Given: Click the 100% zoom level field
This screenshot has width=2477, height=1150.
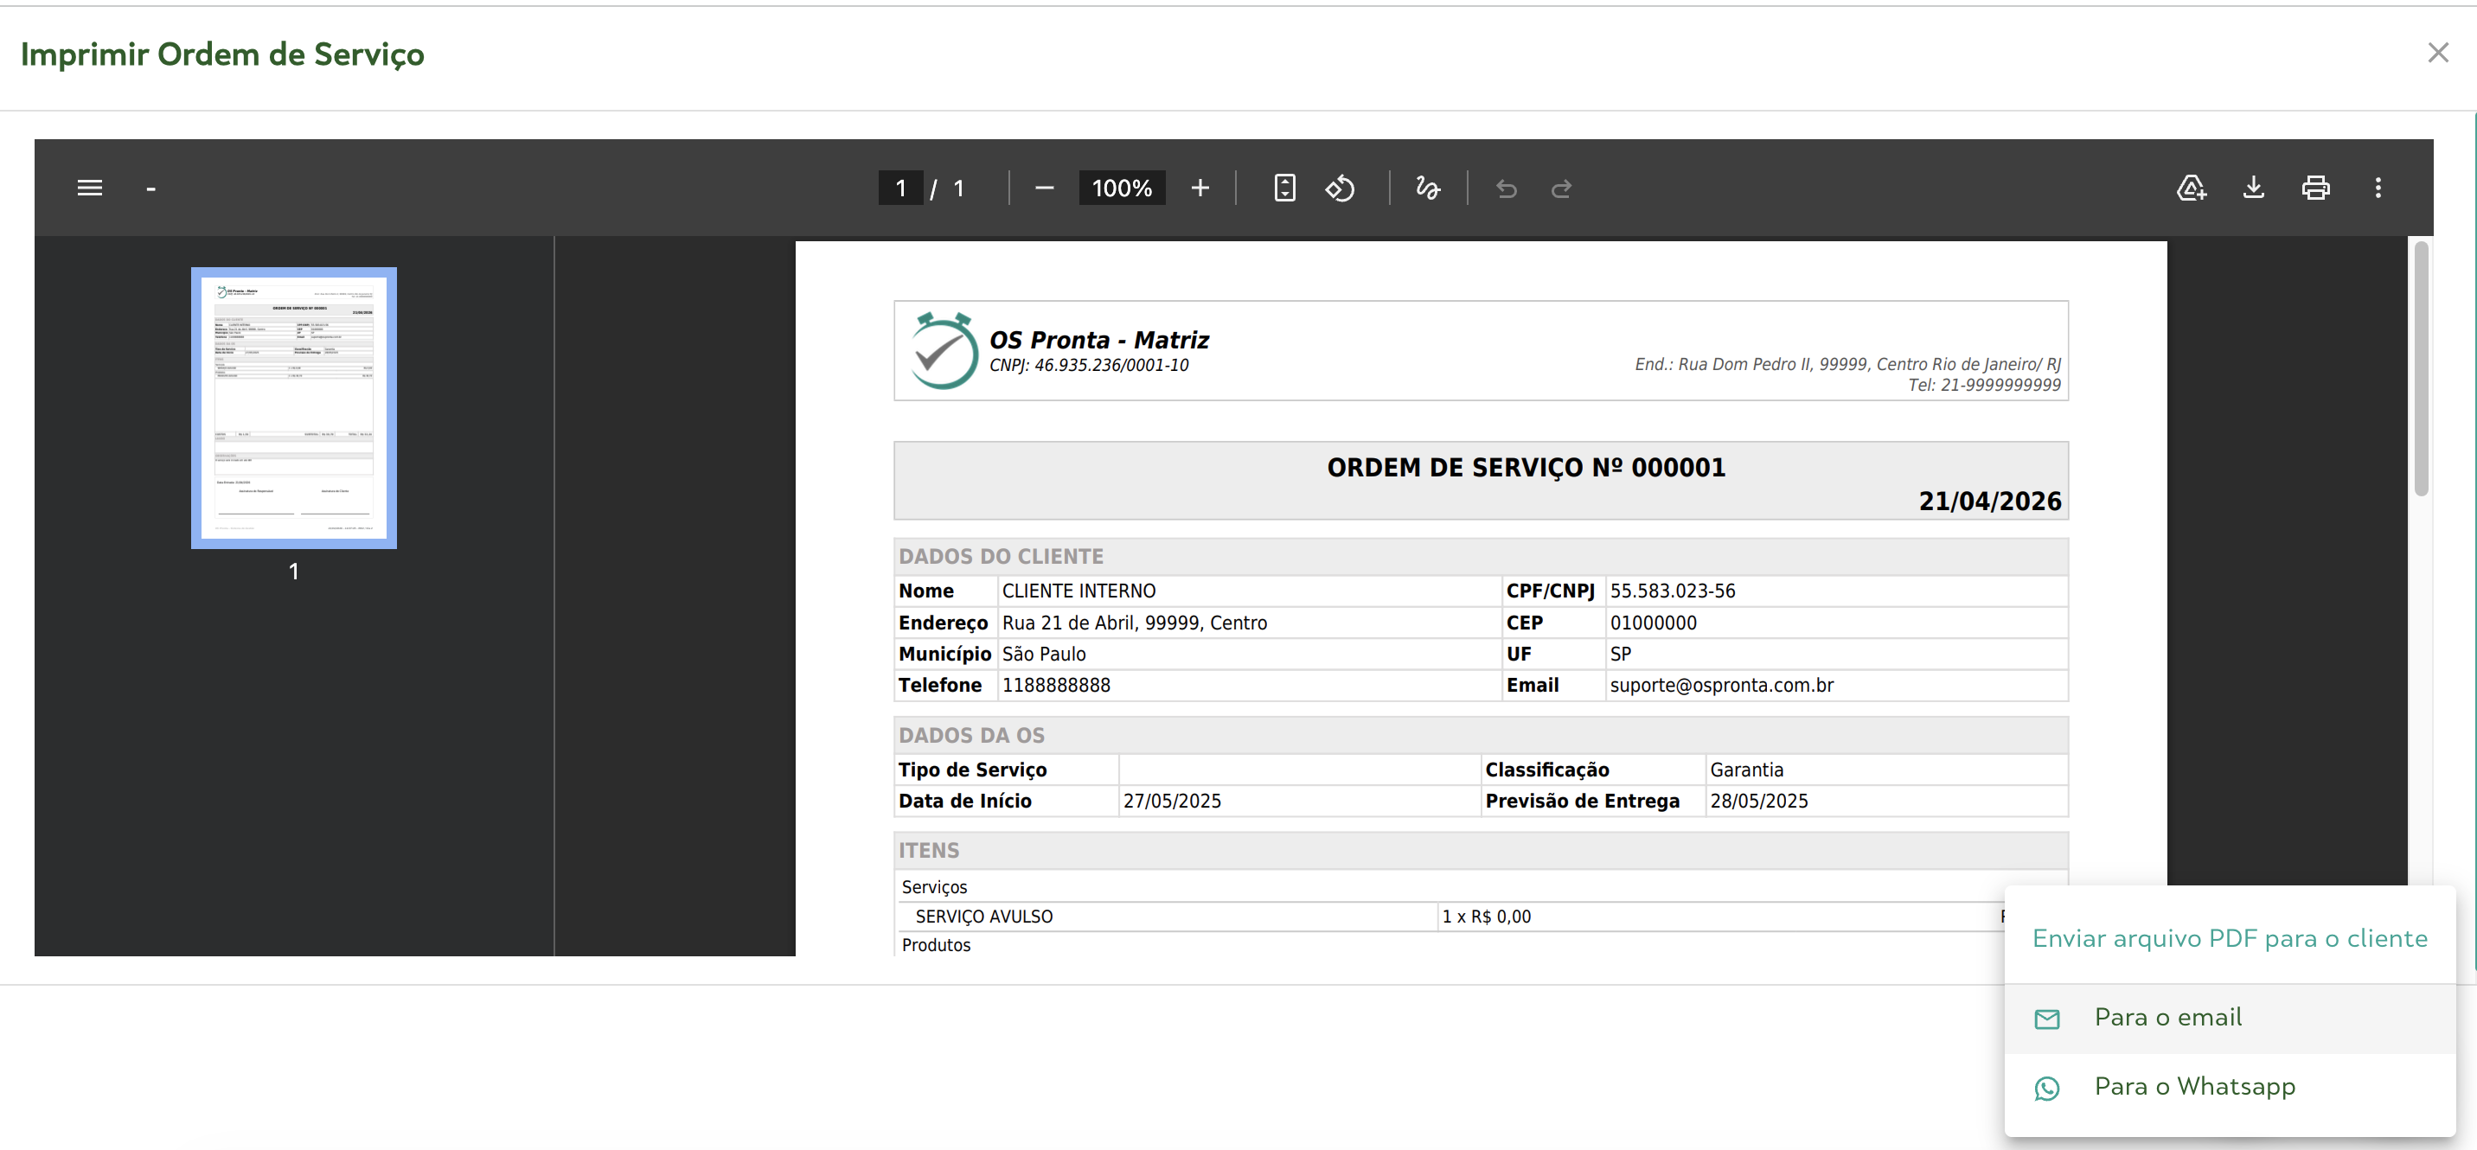Looking at the screenshot, I should (1121, 188).
